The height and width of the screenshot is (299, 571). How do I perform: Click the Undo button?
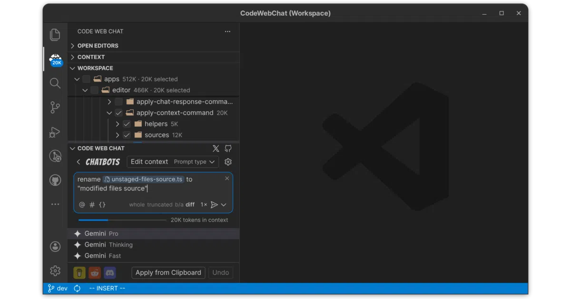(x=221, y=272)
